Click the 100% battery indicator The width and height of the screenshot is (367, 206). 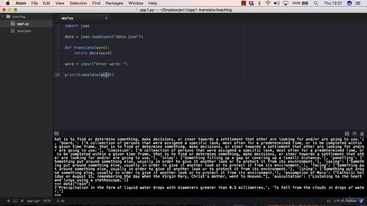tap(300, 3)
